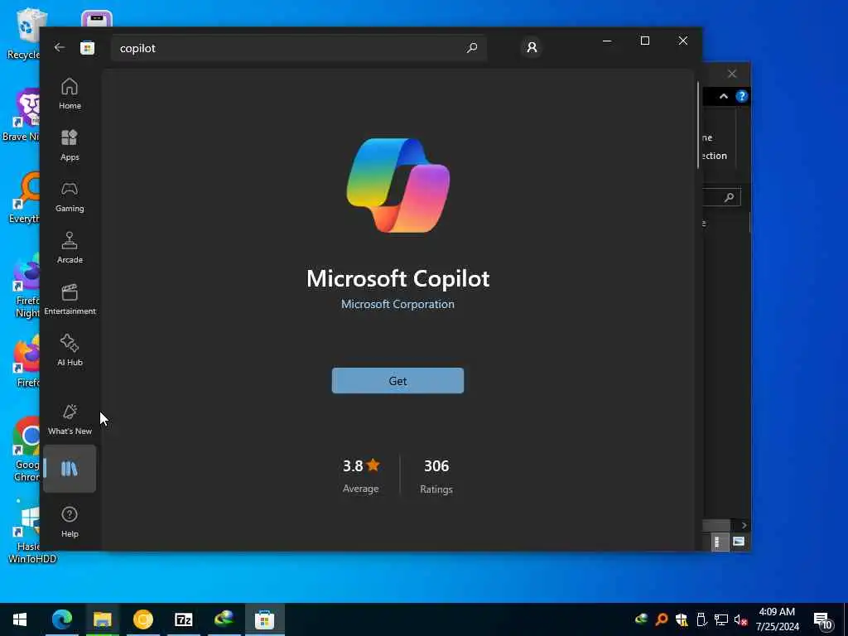Click the copilot search input field
Viewport: 848px width, 636px height.
(299, 48)
